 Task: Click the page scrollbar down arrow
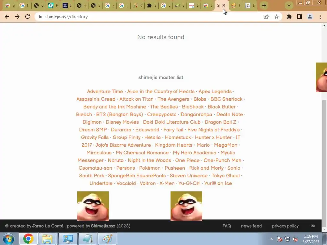click(x=324, y=230)
